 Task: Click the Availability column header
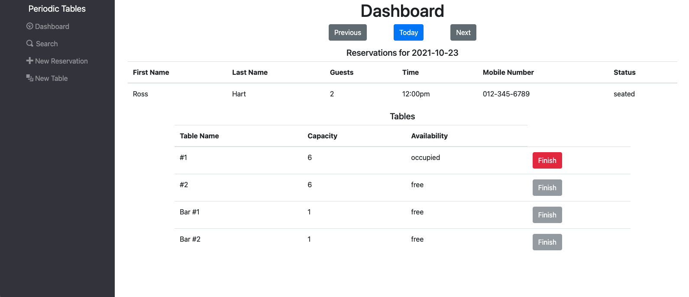[x=430, y=136]
